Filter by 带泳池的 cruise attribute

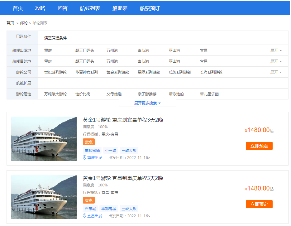click(x=176, y=94)
